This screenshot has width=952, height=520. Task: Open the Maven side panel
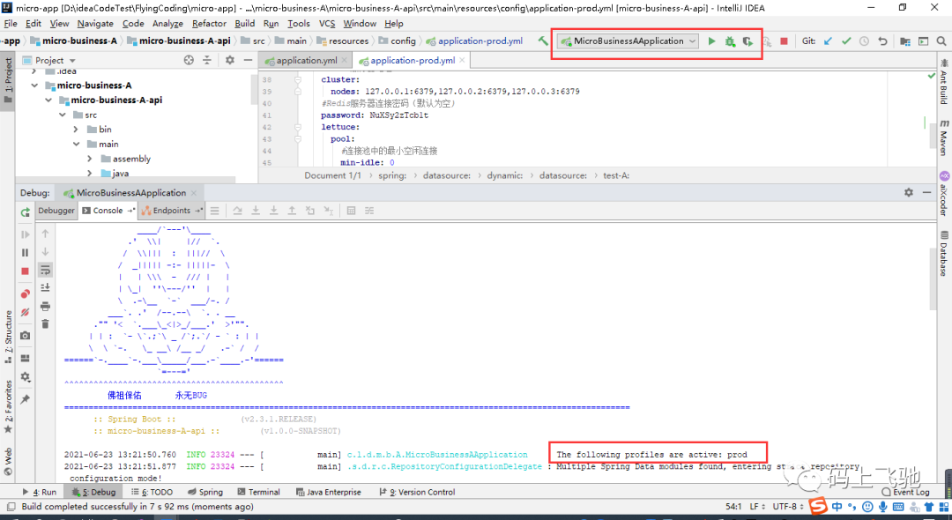click(x=944, y=137)
